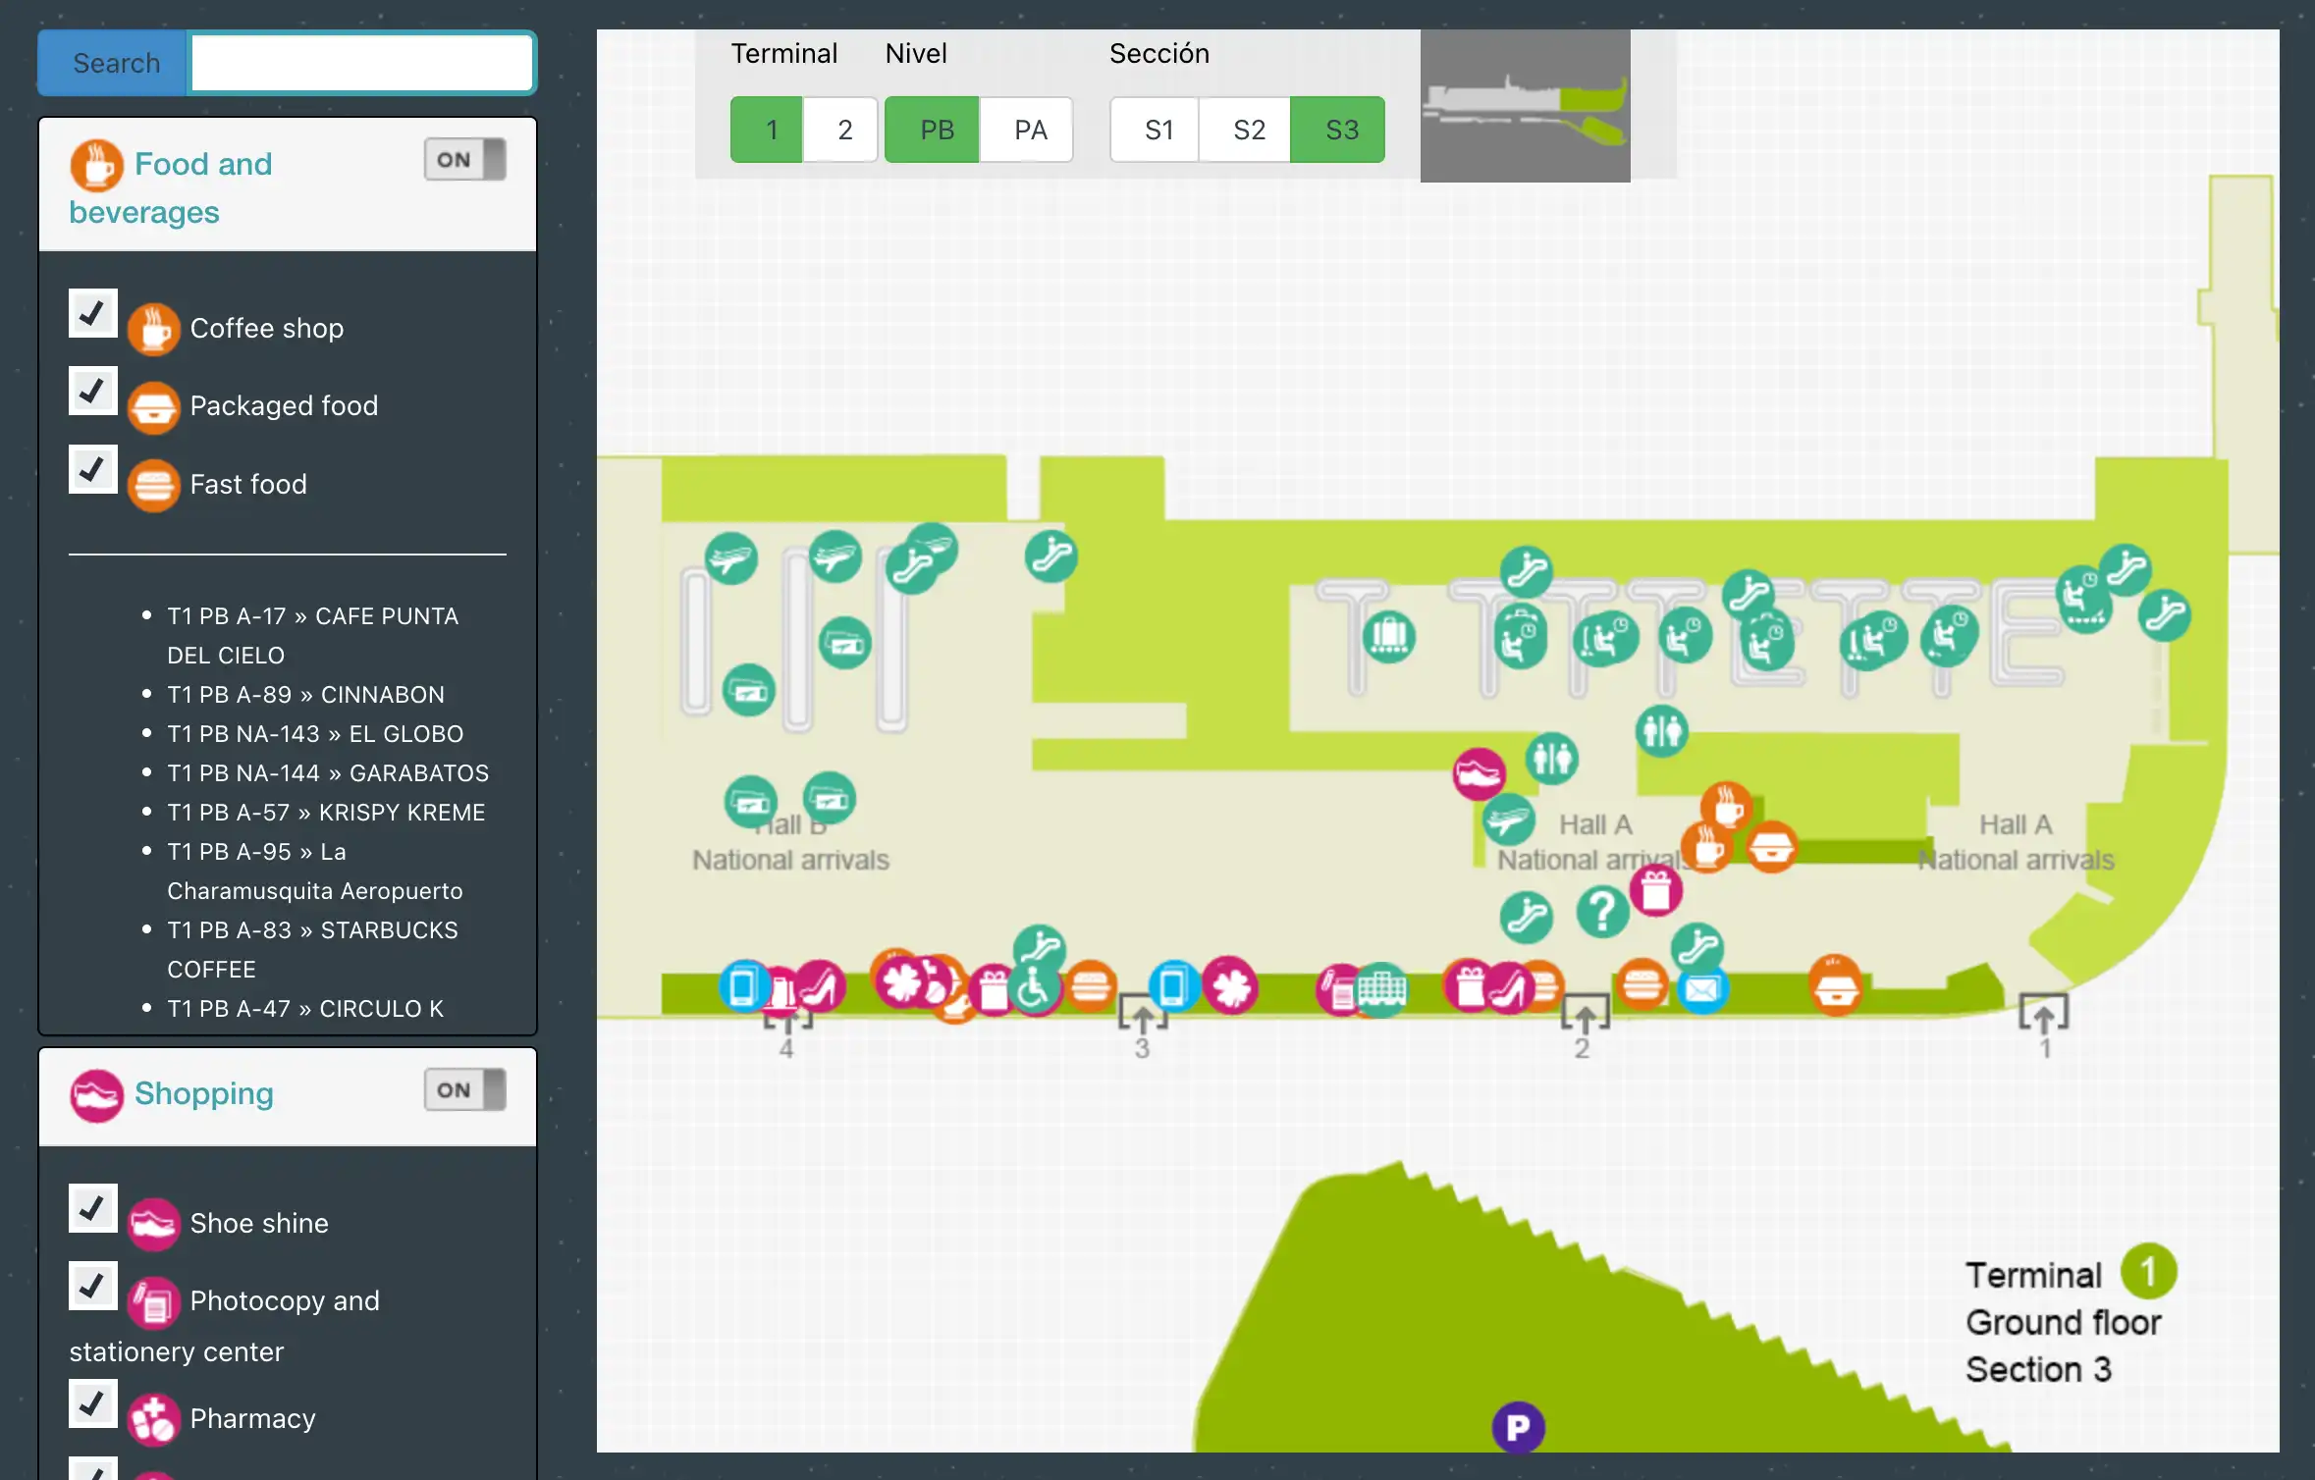
Task: Click the search text input field
Action: click(x=361, y=64)
